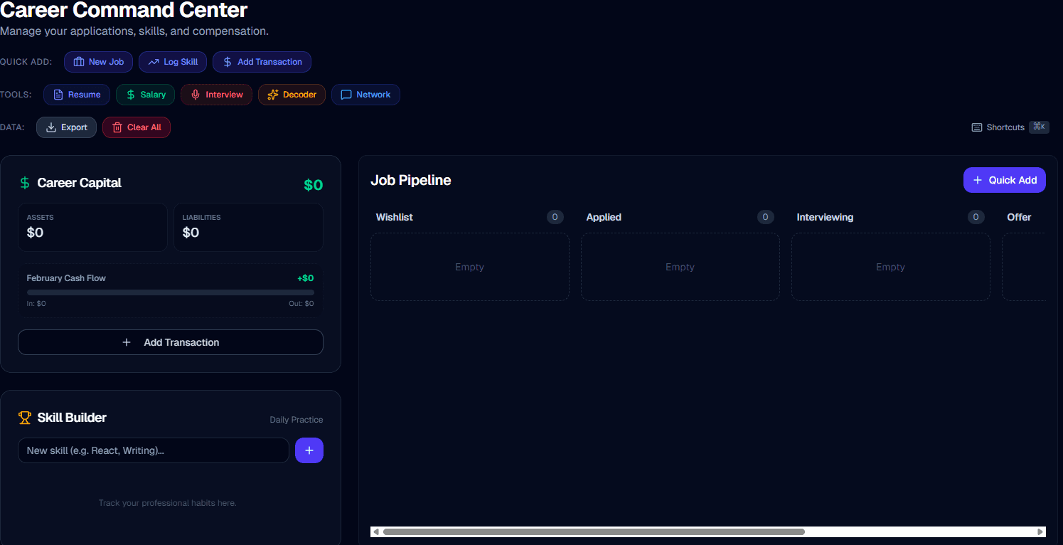Click the New skill input field
This screenshot has height=545, width=1063.
click(153, 450)
